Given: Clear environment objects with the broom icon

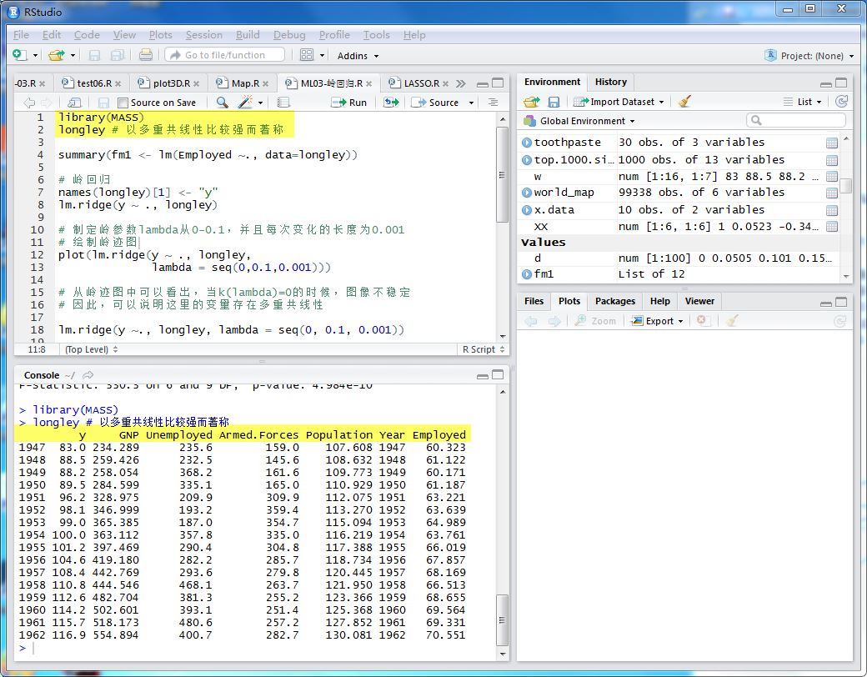Looking at the screenshot, I should [x=684, y=102].
